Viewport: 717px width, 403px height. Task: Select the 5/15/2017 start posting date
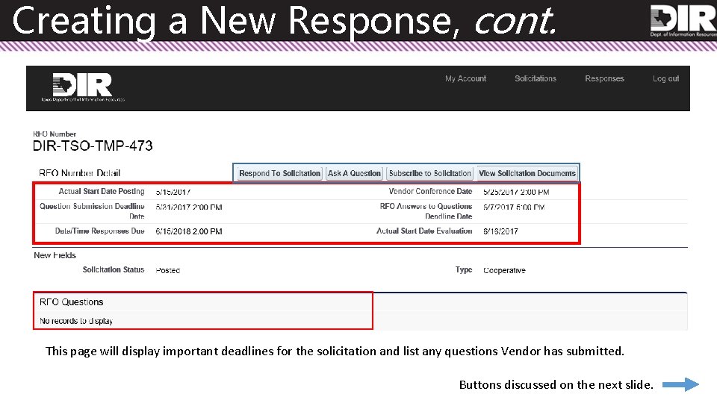173,192
